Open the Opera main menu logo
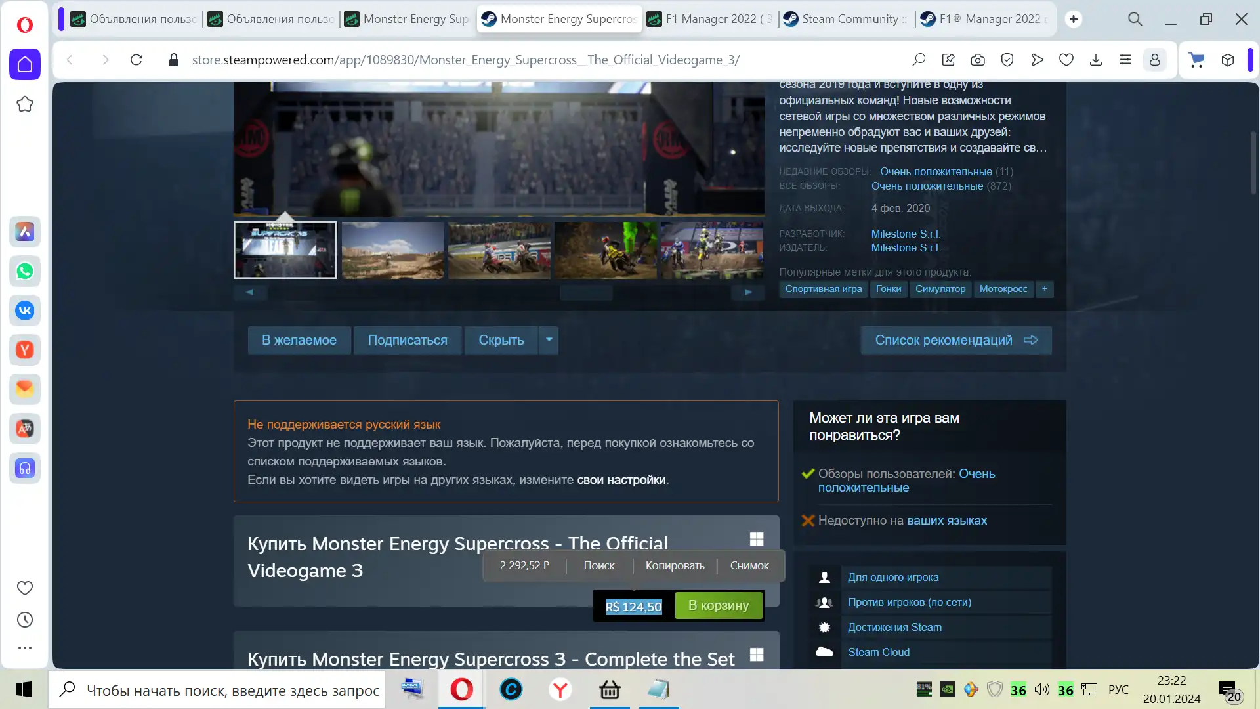Image resolution: width=1260 pixels, height=709 pixels. [25, 24]
